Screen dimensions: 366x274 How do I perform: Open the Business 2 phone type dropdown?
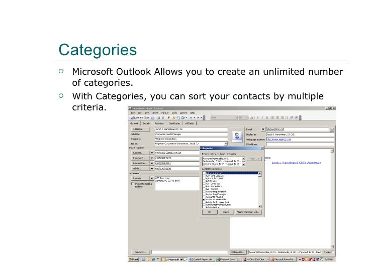point(152,158)
